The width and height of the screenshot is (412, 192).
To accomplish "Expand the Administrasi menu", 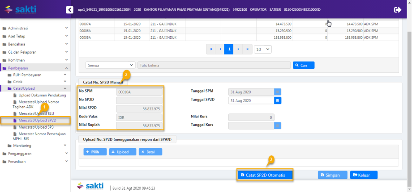I will [36, 28].
